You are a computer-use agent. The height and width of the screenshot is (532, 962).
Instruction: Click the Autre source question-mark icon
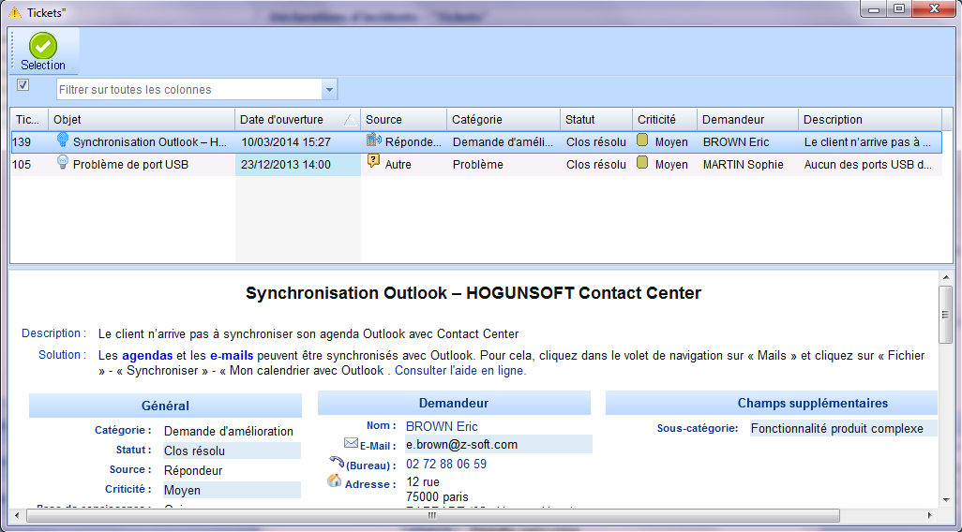point(373,162)
